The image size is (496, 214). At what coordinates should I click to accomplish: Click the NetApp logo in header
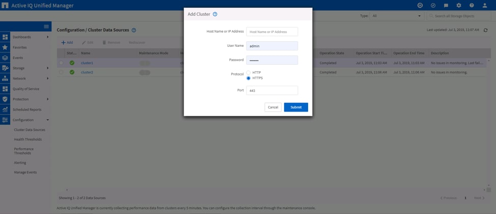pyautogui.click(x=5, y=6)
